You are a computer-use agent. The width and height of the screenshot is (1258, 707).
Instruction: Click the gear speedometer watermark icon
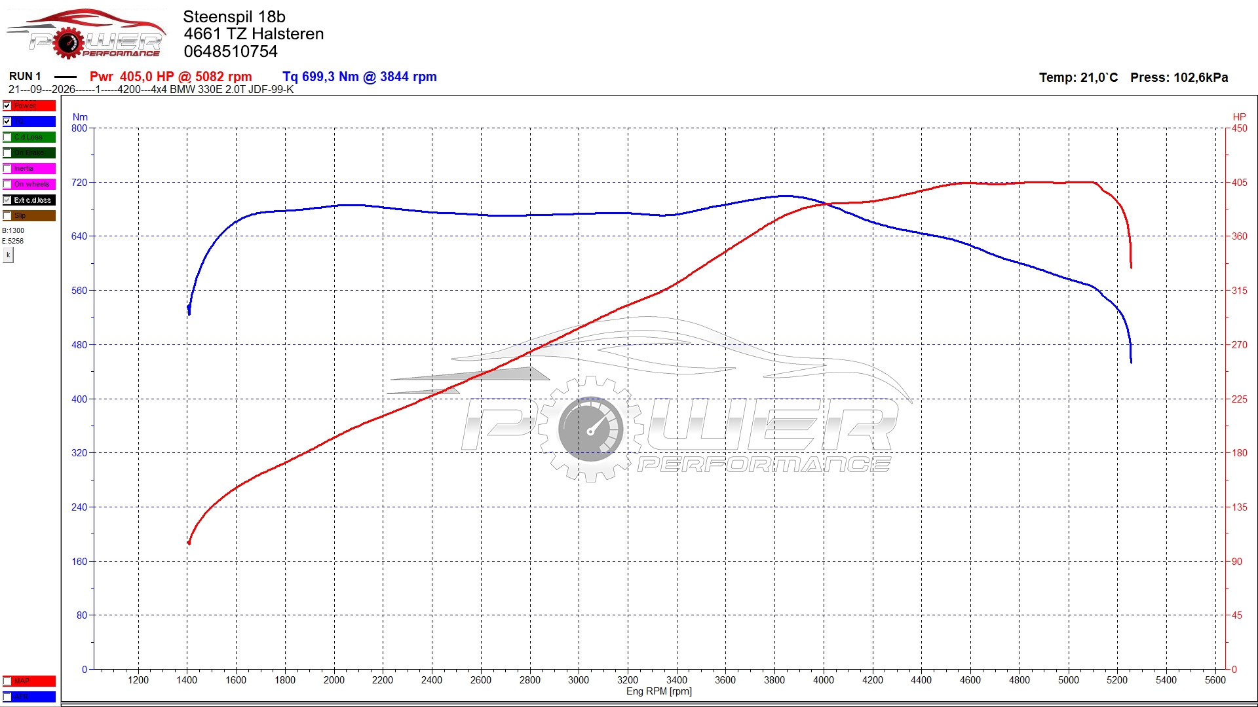point(591,429)
